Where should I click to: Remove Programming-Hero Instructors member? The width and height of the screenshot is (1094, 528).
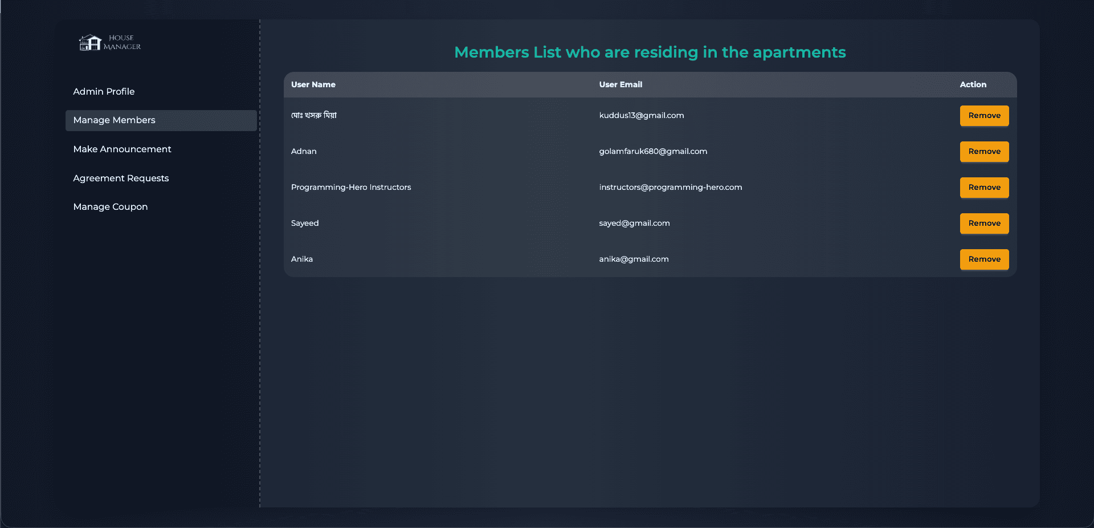[x=984, y=188]
